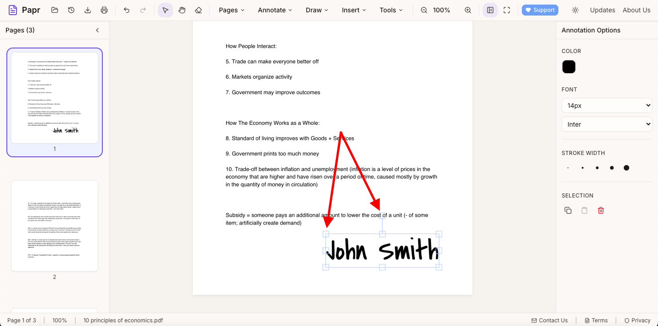Open the Inter font family selector
Image resolution: width=658 pixels, height=326 pixels.
pyautogui.click(x=607, y=124)
